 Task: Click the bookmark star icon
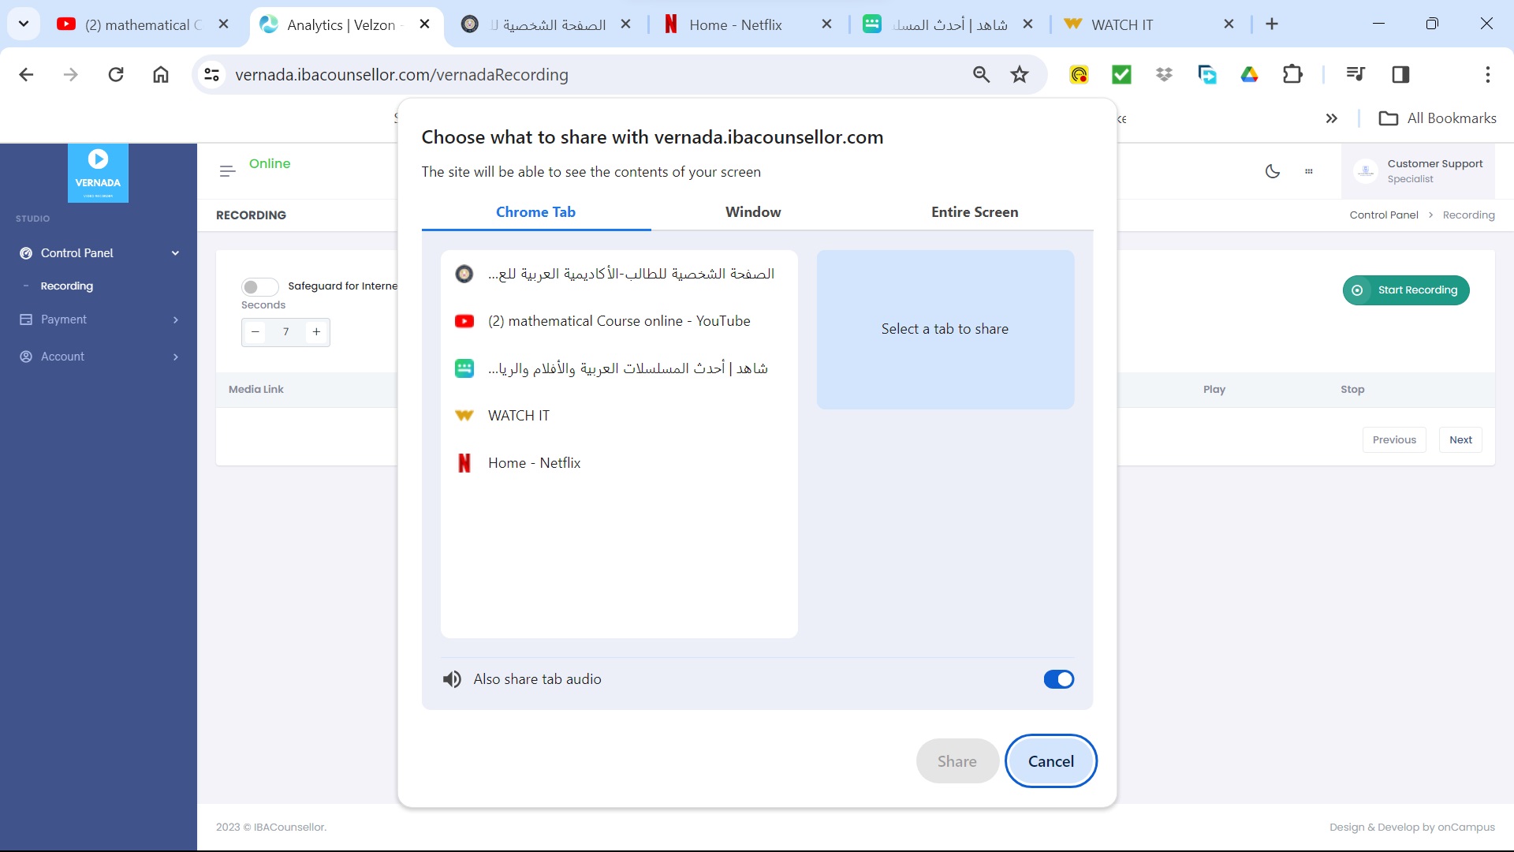pos(1020,75)
